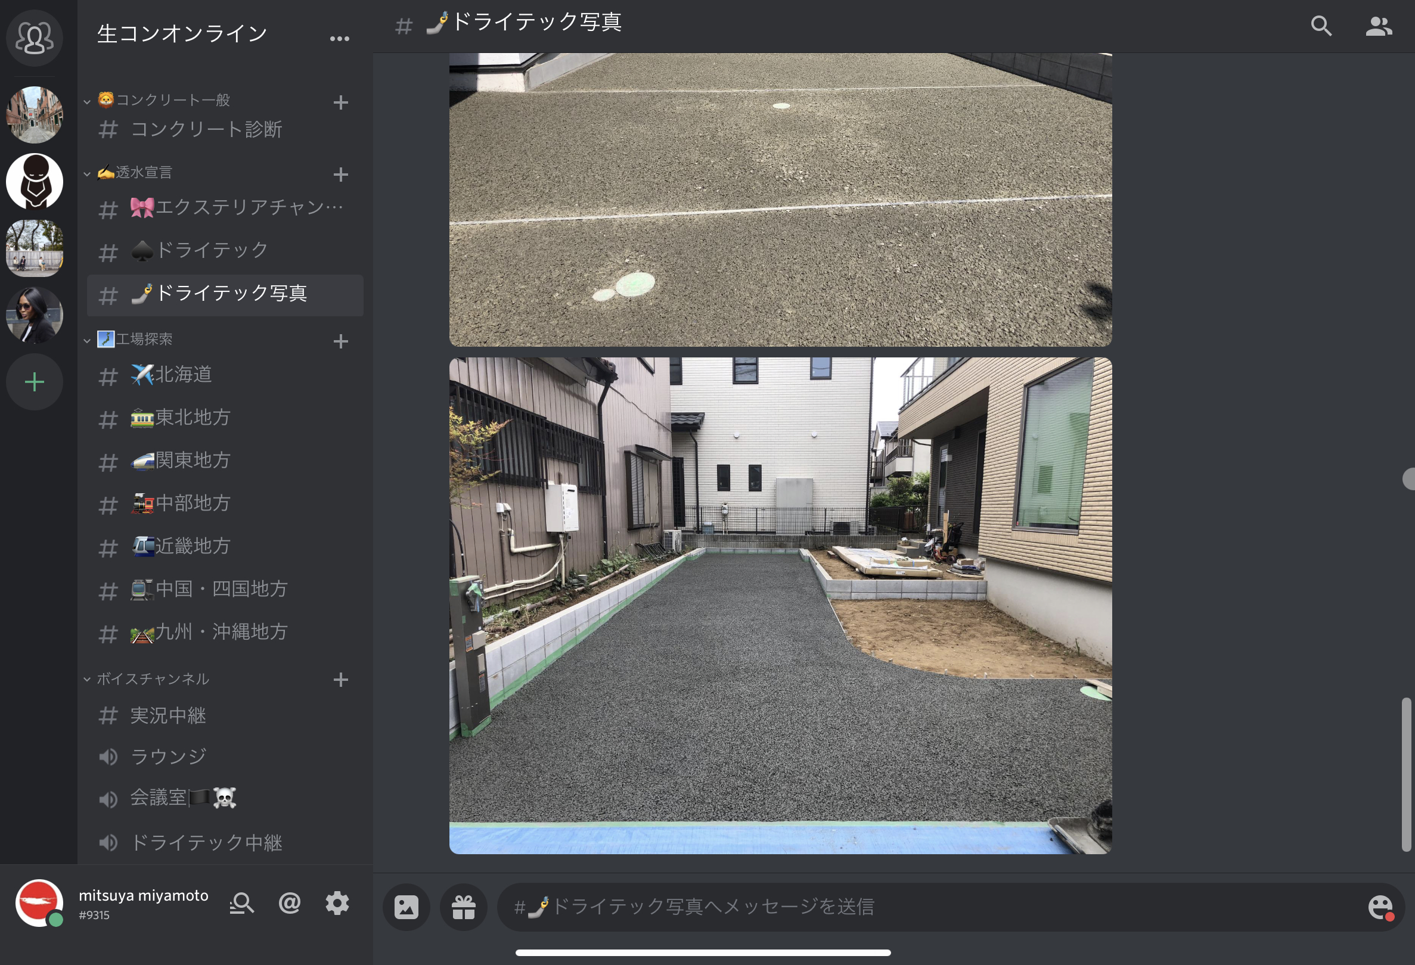Open direct messages home icon
Screen dimensions: 1415x965
[x=34, y=37]
